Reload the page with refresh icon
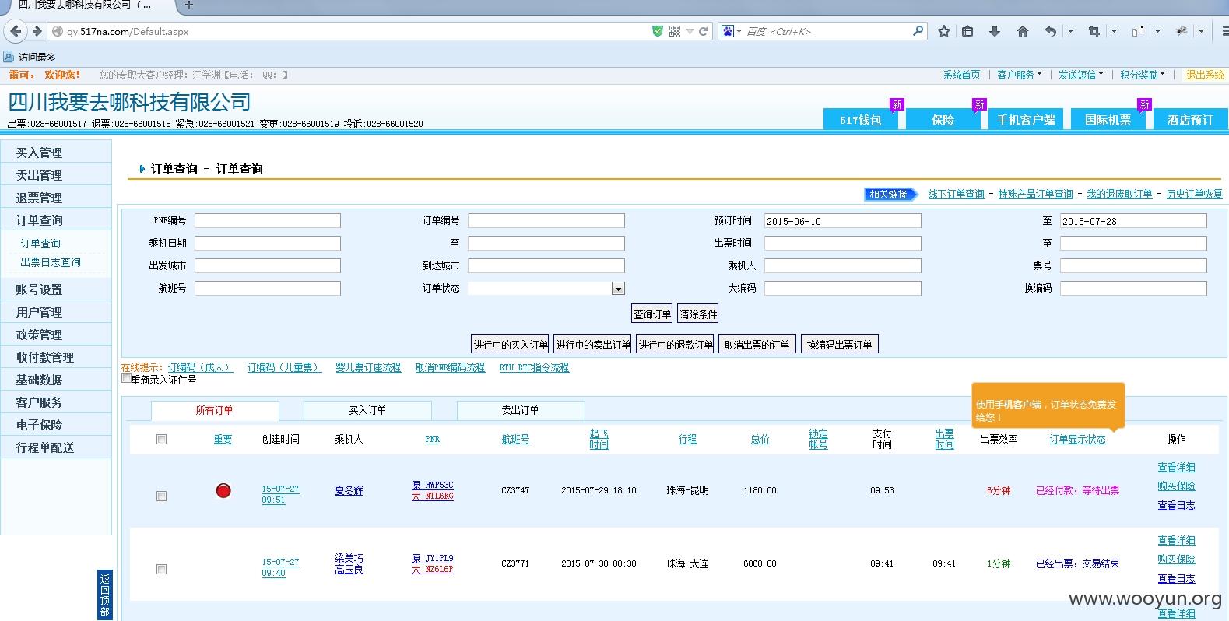Viewport: 1229px width, 621px height. pyautogui.click(x=704, y=31)
